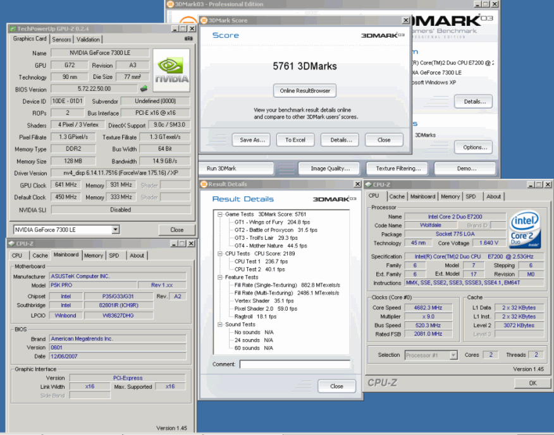Select GT3 - Troll's Lair row
The width and height of the screenshot is (554, 435).
[x=266, y=238]
